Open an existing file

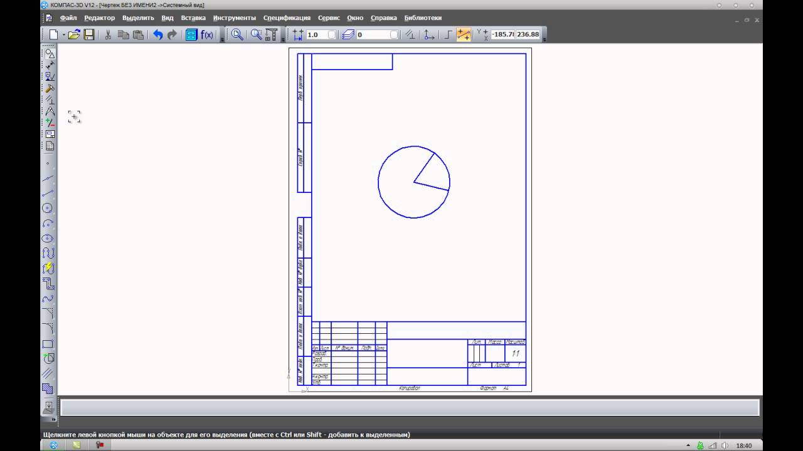pyautogui.click(x=74, y=35)
